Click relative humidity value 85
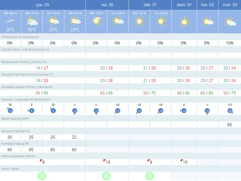Image resolution: width=241 pixels, height=181 pixels. [74, 149]
